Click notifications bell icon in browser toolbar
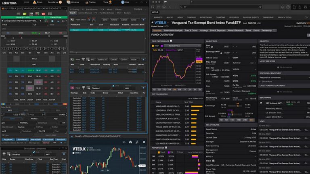 (283, 7)
